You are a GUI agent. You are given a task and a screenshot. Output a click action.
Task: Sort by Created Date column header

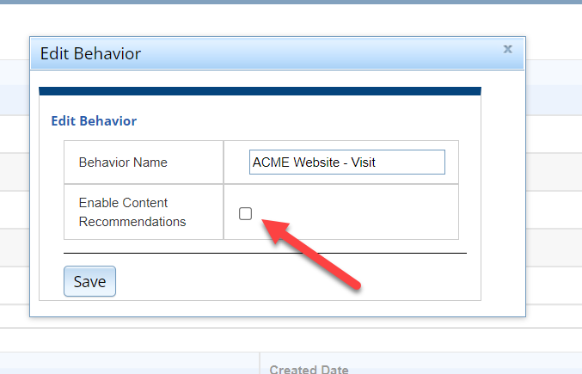[309, 370]
